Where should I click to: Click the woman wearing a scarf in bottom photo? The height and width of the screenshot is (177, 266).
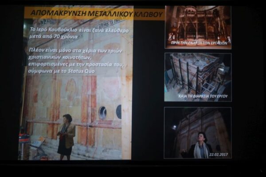click(x=202, y=145)
